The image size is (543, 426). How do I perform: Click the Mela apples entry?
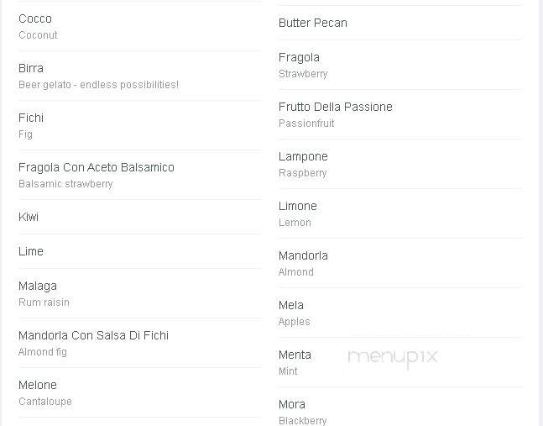(x=400, y=313)
